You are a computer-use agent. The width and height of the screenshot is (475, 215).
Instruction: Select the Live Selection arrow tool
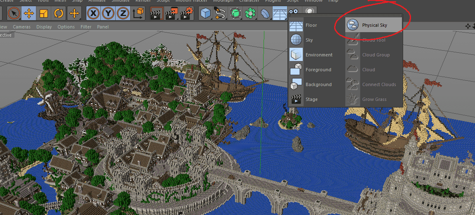tap(14, 13)
